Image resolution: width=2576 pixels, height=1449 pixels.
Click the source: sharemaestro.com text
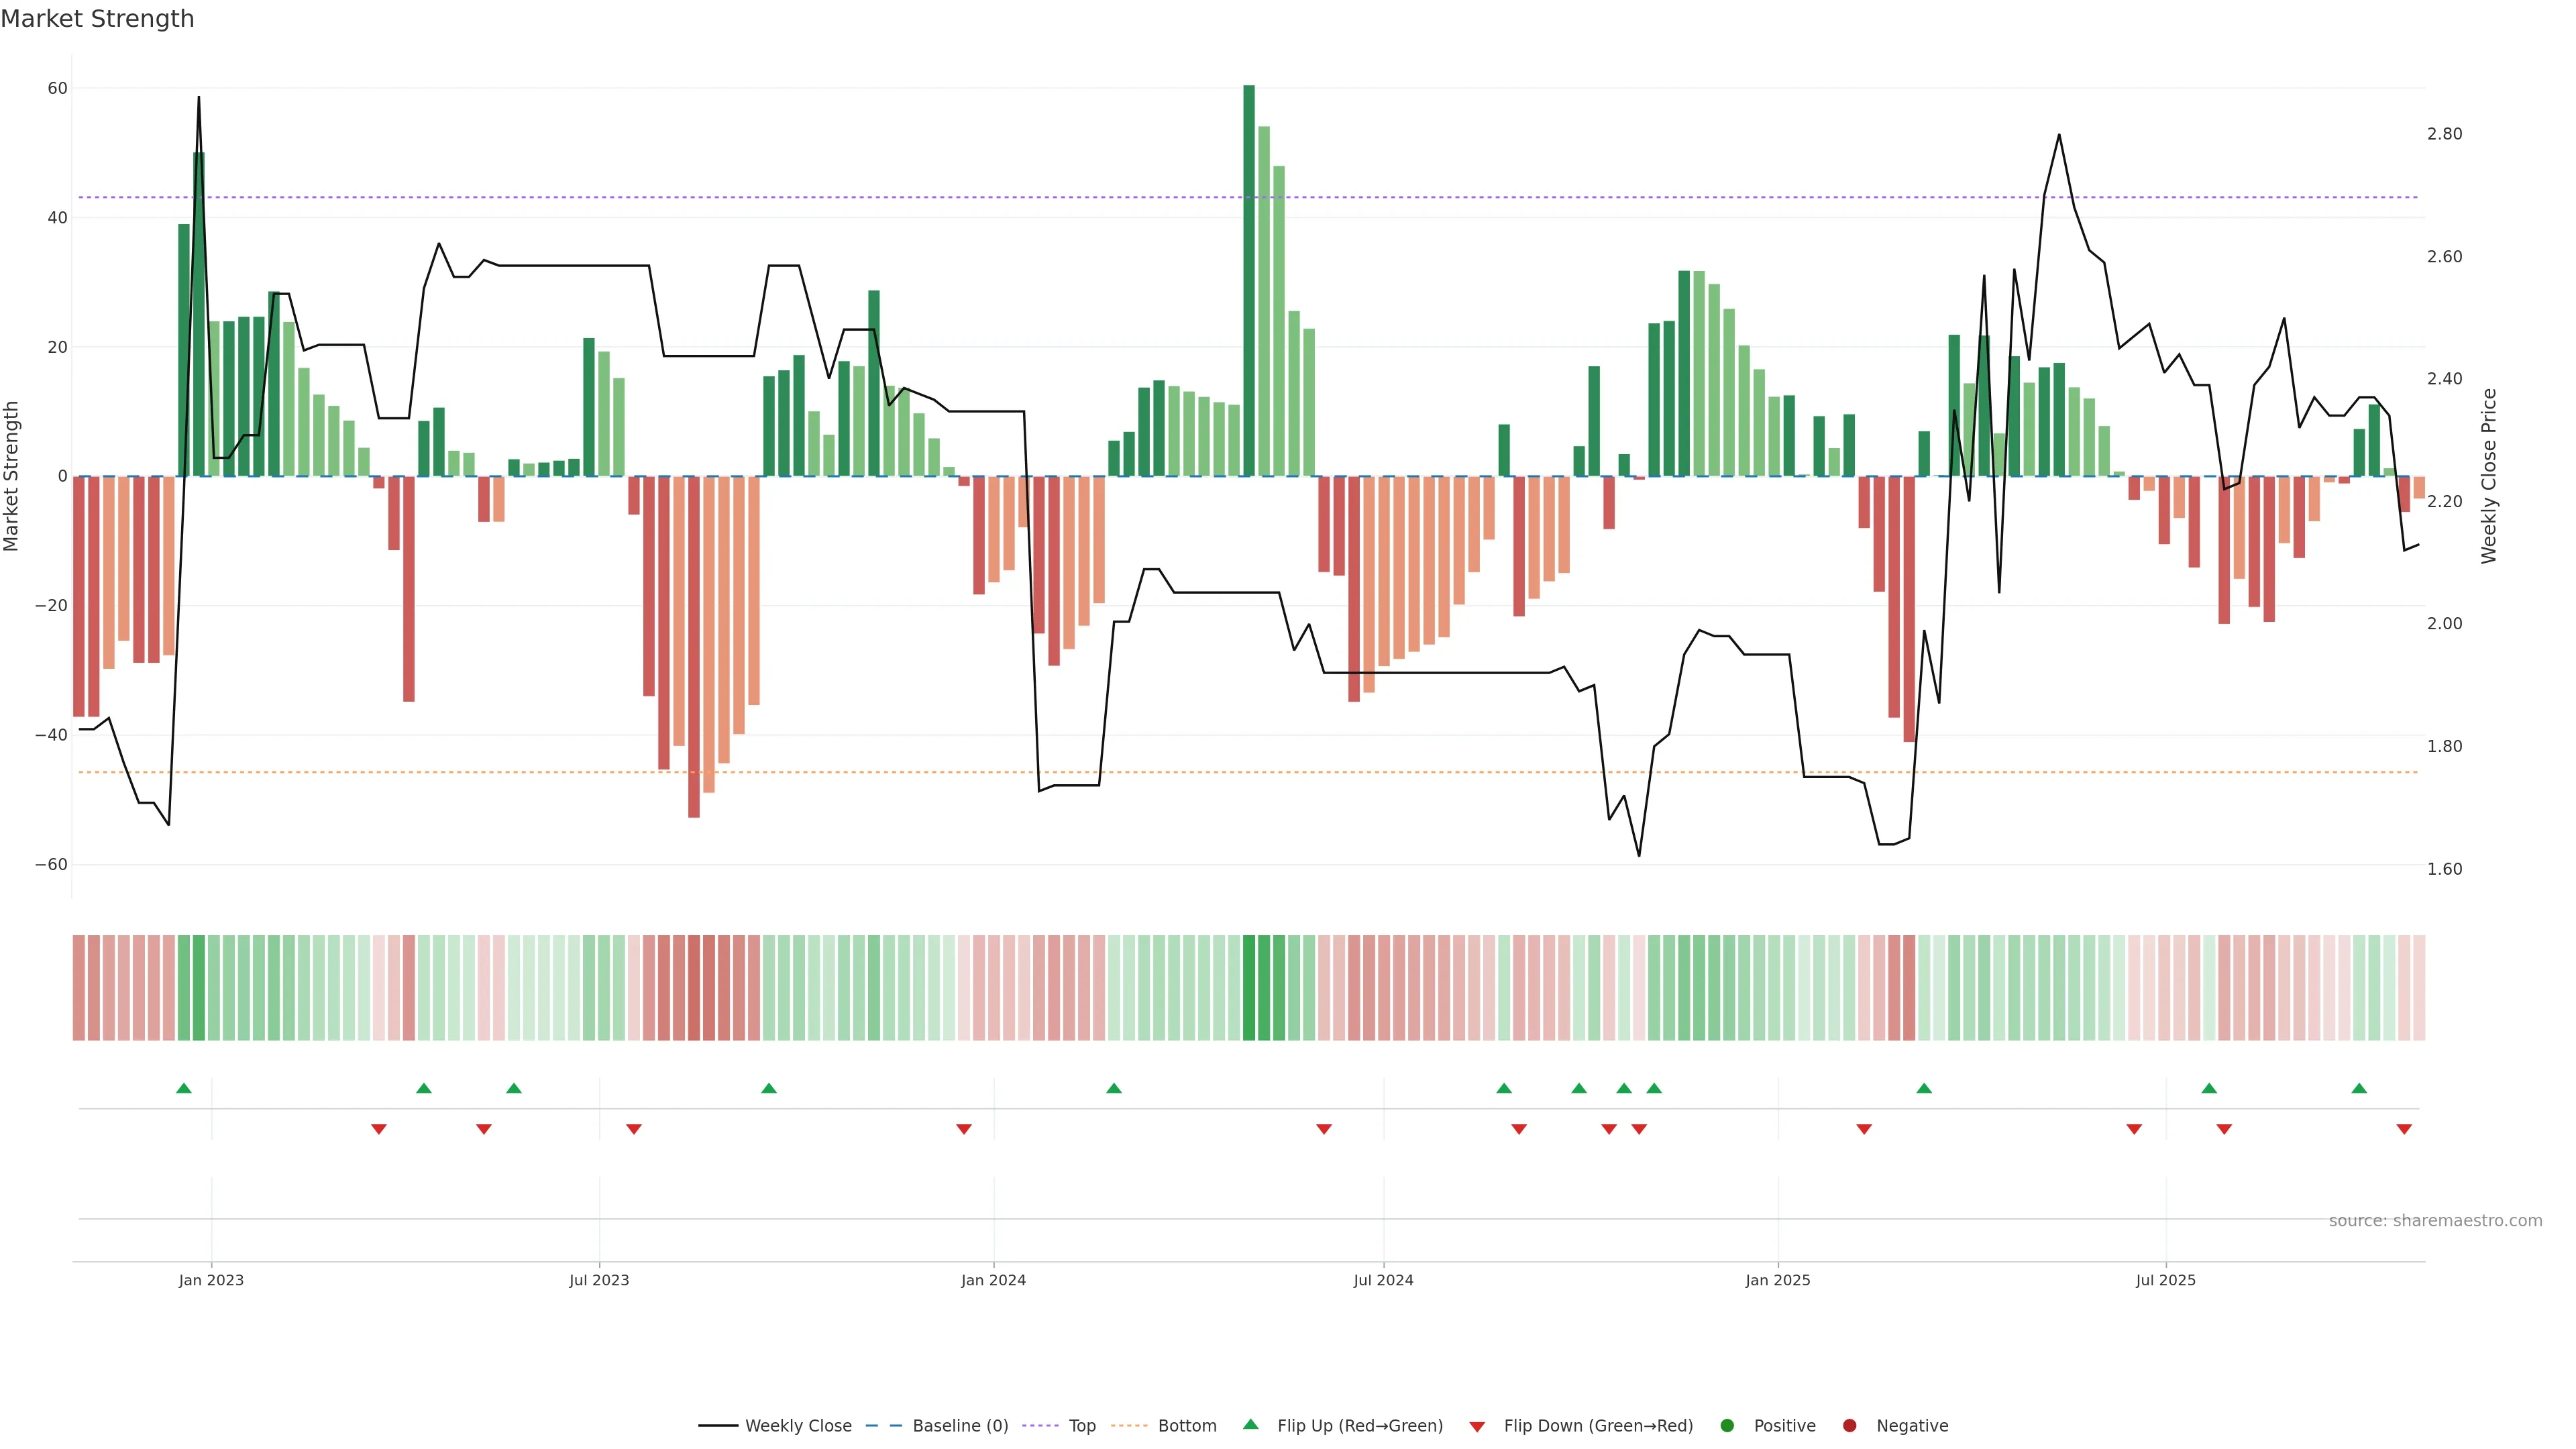click(x=2435, y=1221)
